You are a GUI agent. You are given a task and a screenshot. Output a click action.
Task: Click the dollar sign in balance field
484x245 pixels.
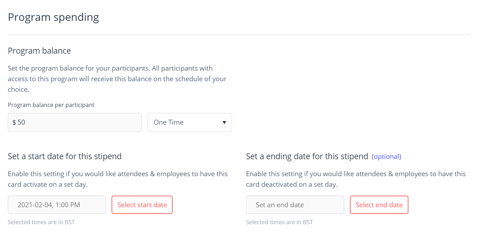pyautogui.click(x=14, y=122)
